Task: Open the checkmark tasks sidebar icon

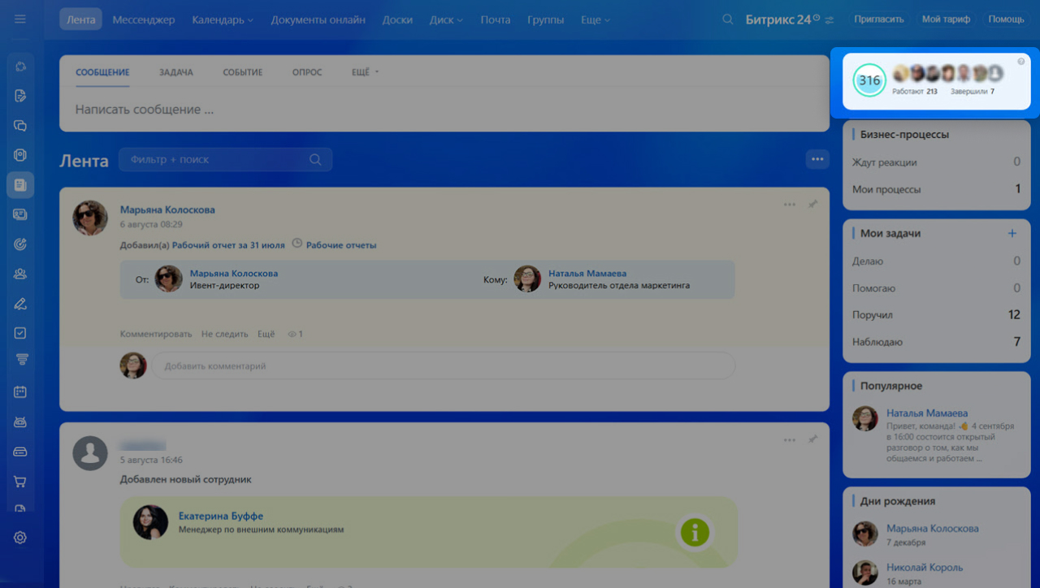Action: (20, 333)
